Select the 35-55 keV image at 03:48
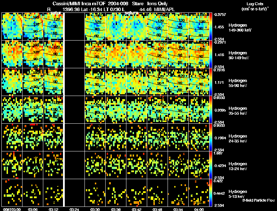277x211 pixels. tap(158, 109)
